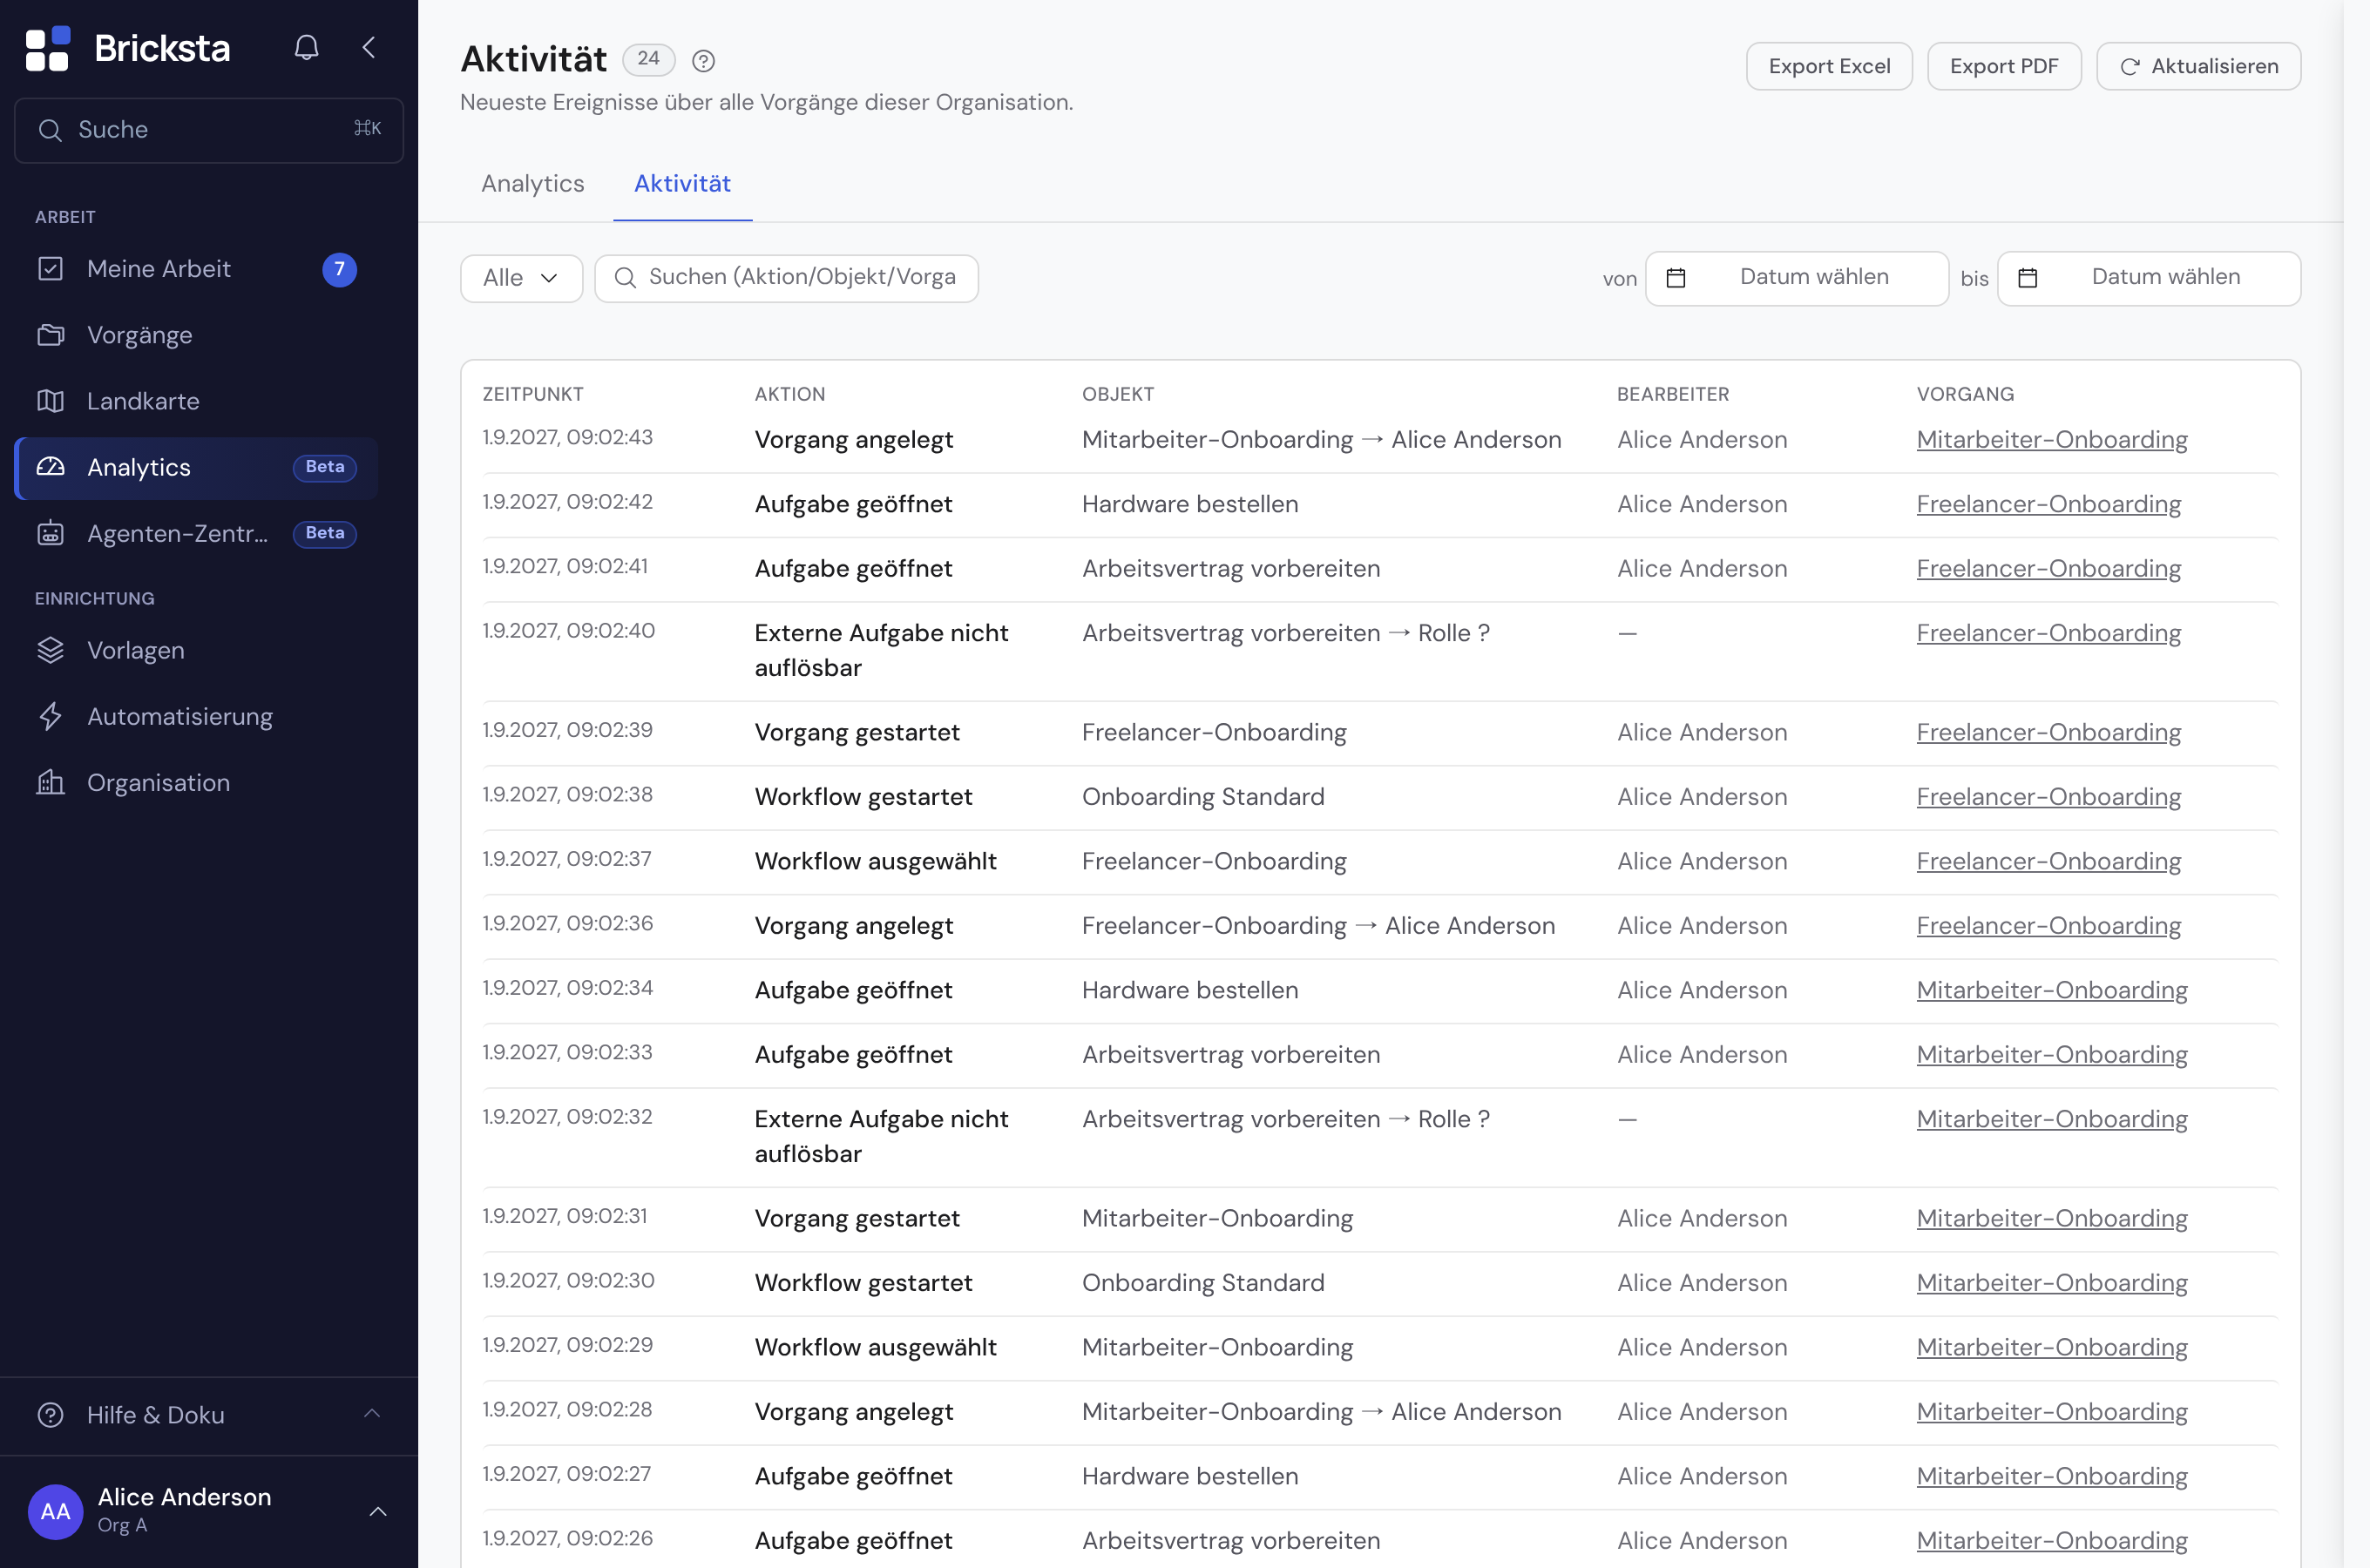Click the Vorgang column header
The width and height of the screenshot is (2370, 1568).
1964,394
